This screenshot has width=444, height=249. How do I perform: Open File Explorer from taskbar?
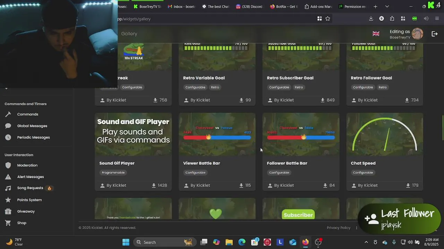pos(229,242)
